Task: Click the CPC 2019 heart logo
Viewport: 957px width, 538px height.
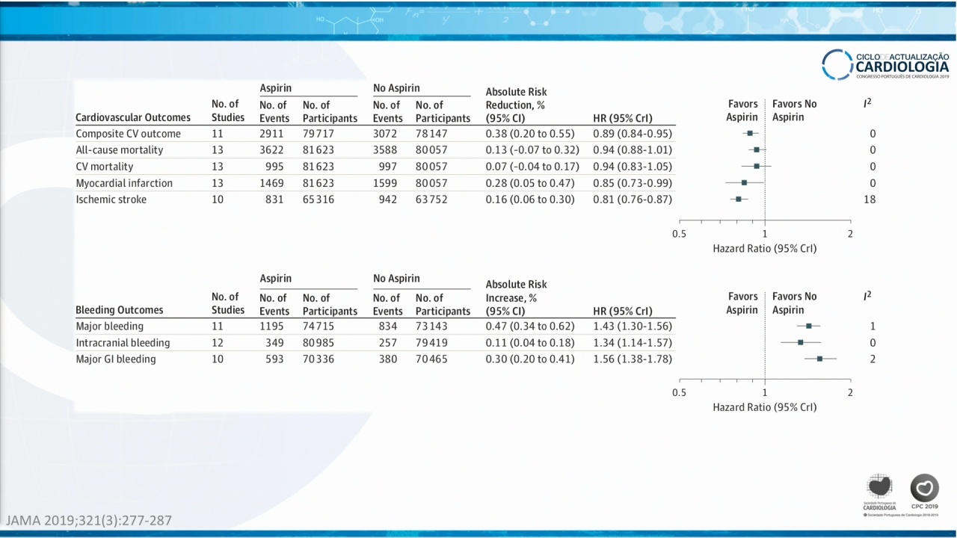Action: click(x=924, y=492)
